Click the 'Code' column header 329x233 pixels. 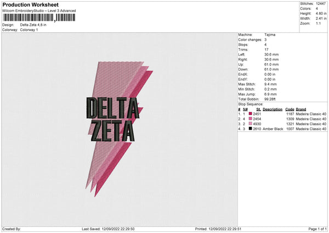pos(290,109)
